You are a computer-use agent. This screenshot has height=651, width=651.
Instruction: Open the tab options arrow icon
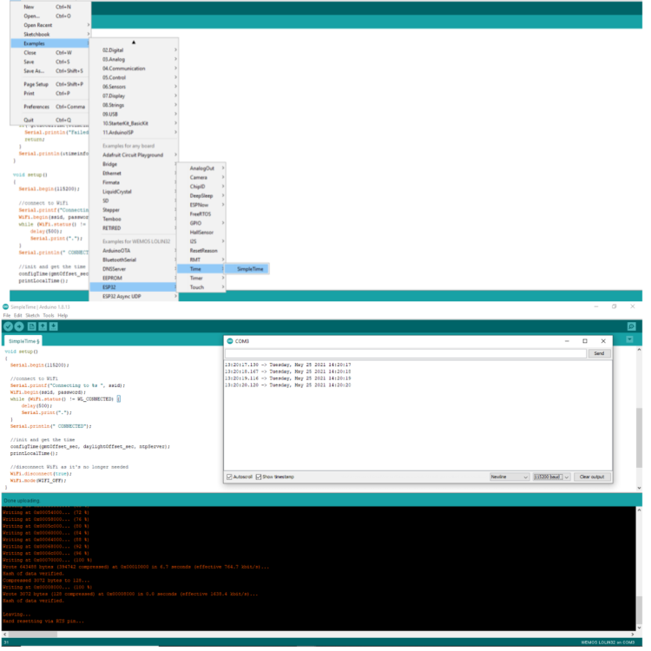631,341
